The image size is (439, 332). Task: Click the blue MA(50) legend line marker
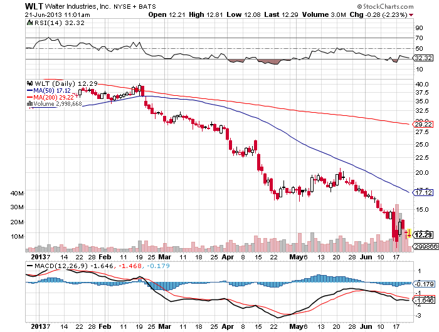click(30, 90)
